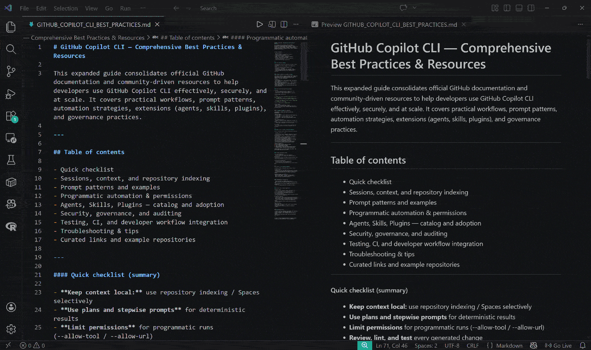Open the Edit menu
This screenshot has width=591, height=350.
[x=41, y=8]
